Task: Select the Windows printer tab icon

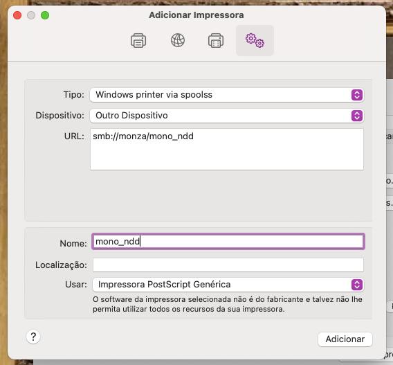Action: pos(216,40)
